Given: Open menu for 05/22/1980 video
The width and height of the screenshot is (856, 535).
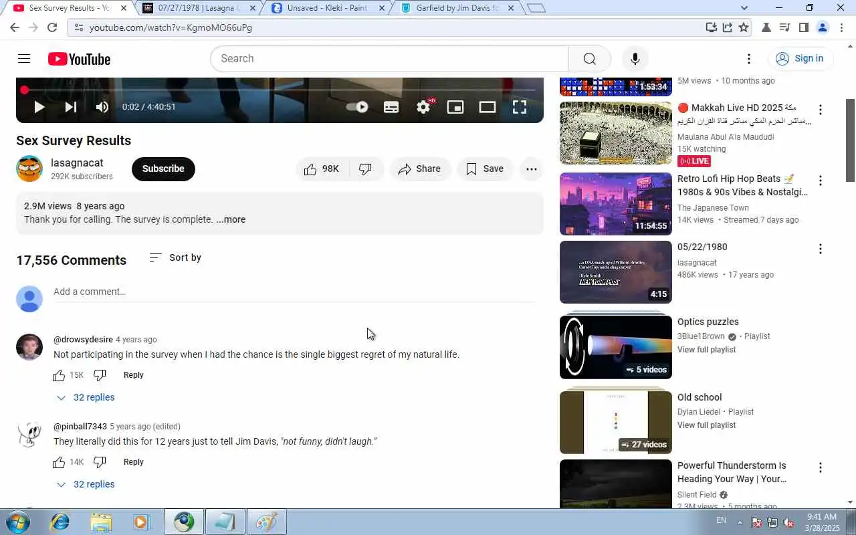Looking at the screenshot, I should tap(821, 249).
